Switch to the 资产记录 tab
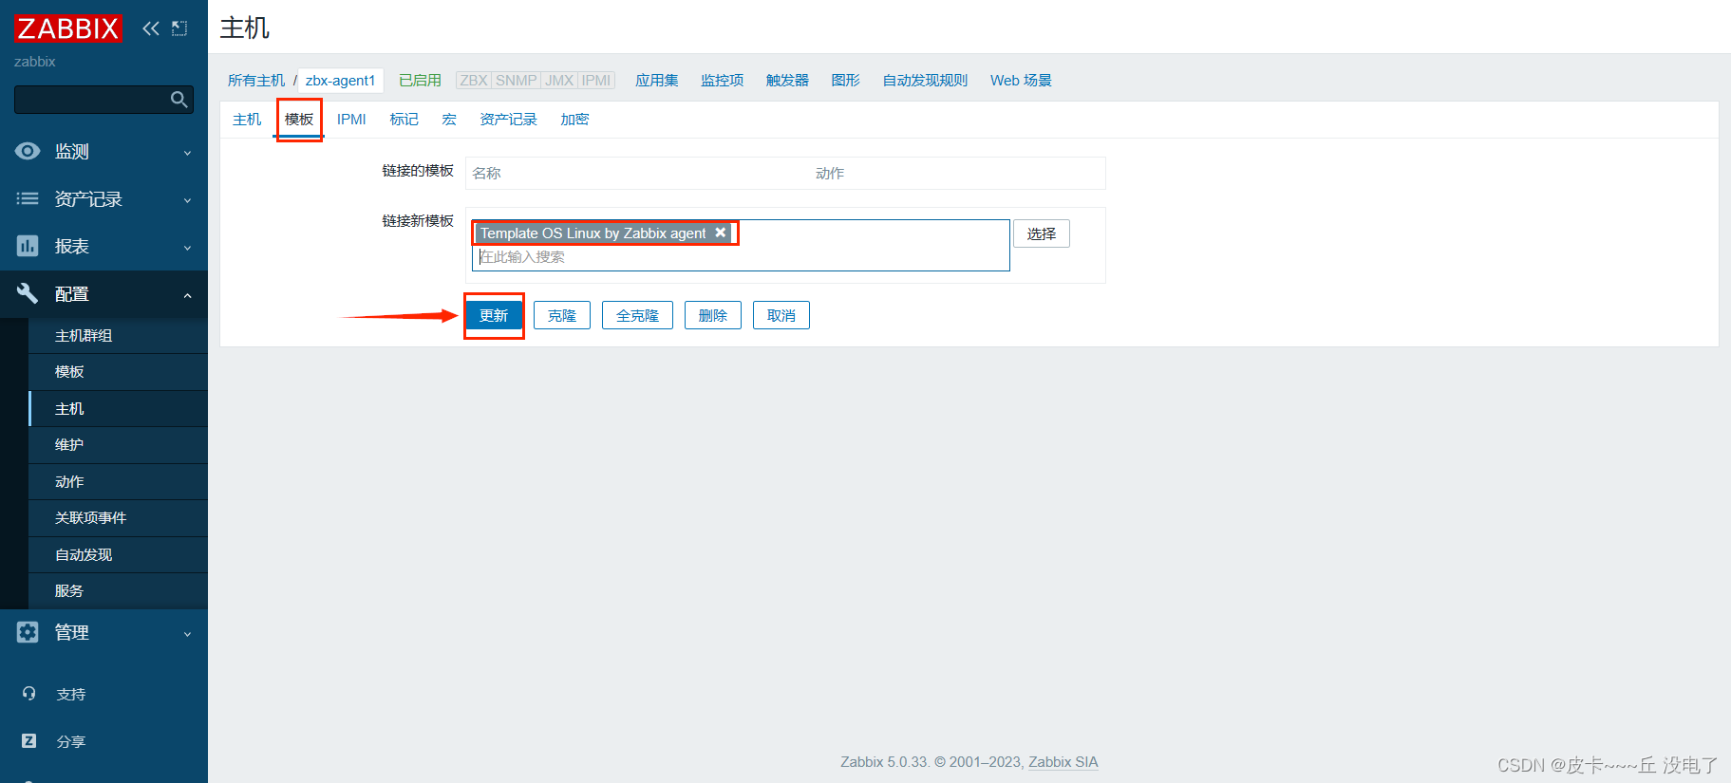Viewport: 1731px width, 783px height. (x=508, y=119)
